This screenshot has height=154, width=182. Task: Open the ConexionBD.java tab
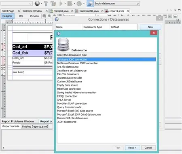[x=89, y=11]
